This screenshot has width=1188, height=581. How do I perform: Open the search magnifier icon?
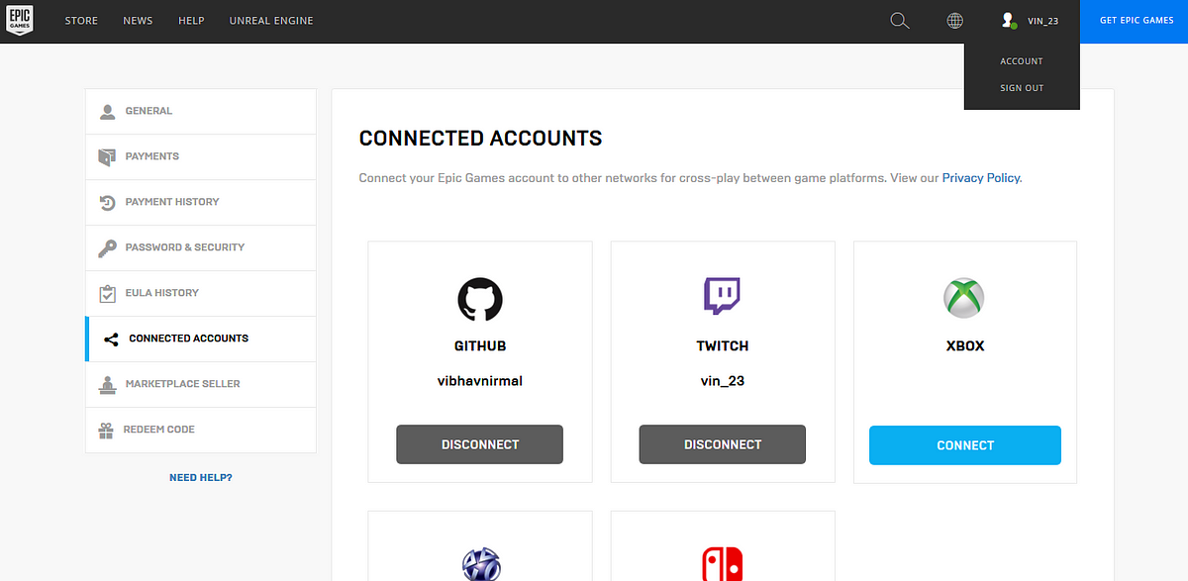coord(900,21)
